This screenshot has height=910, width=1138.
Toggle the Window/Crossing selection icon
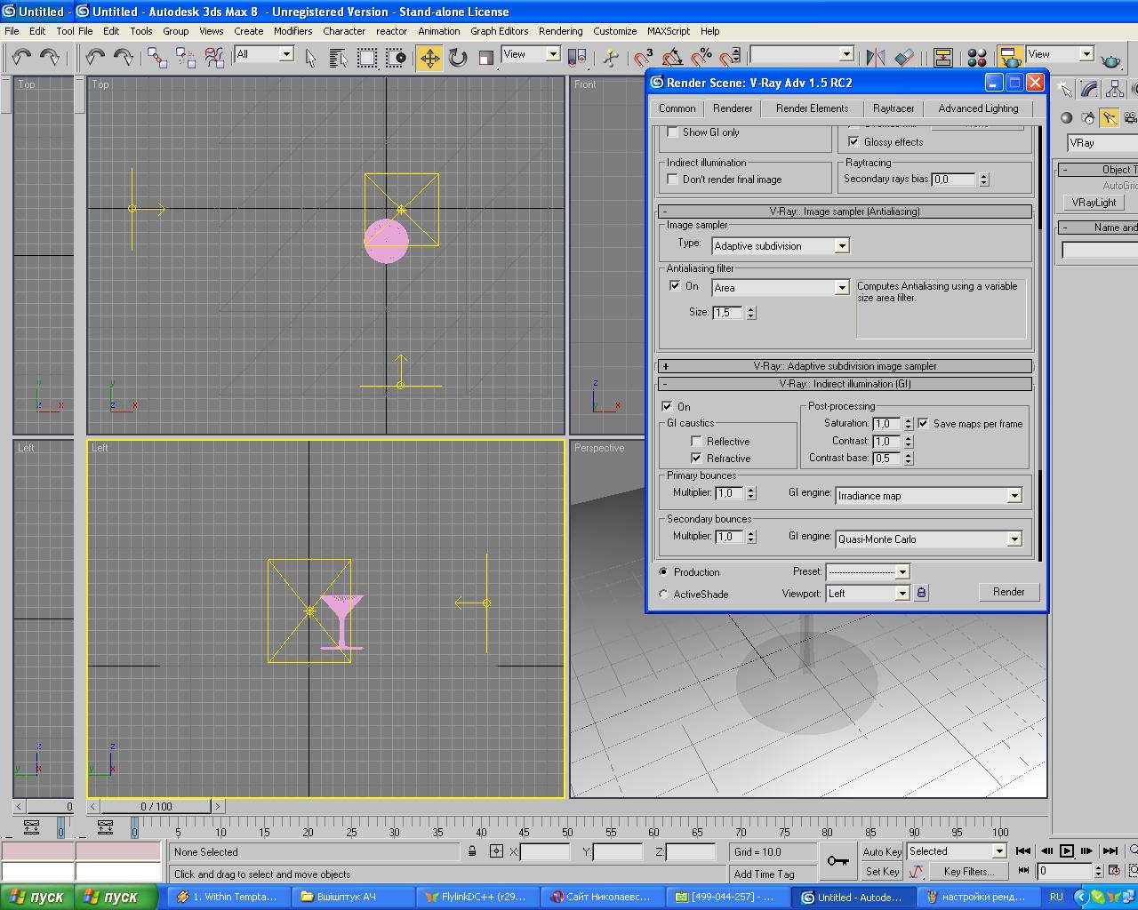[x=396, y=58]
